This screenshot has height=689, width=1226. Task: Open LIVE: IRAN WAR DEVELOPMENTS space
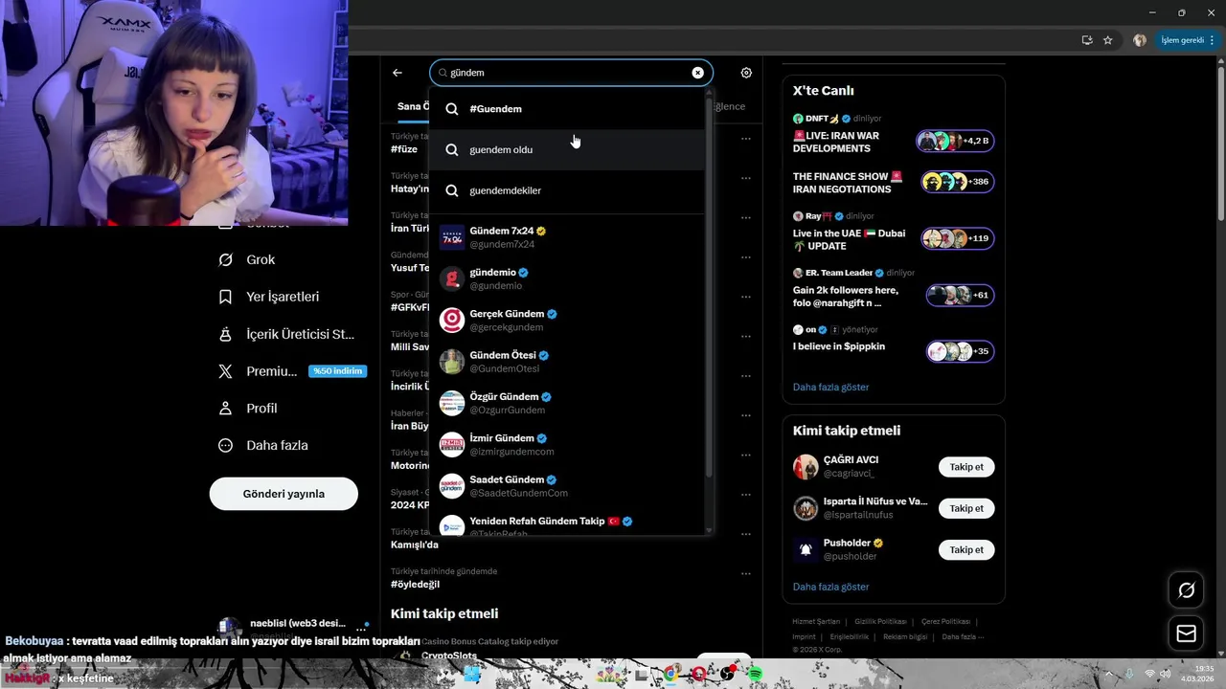click(x=836, y=142)
